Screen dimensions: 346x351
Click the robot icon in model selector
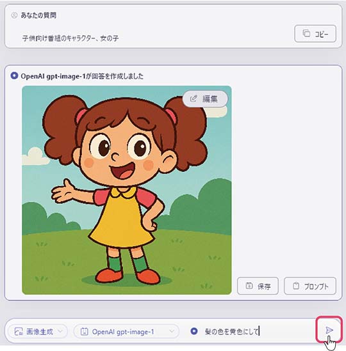pos(84,331)
